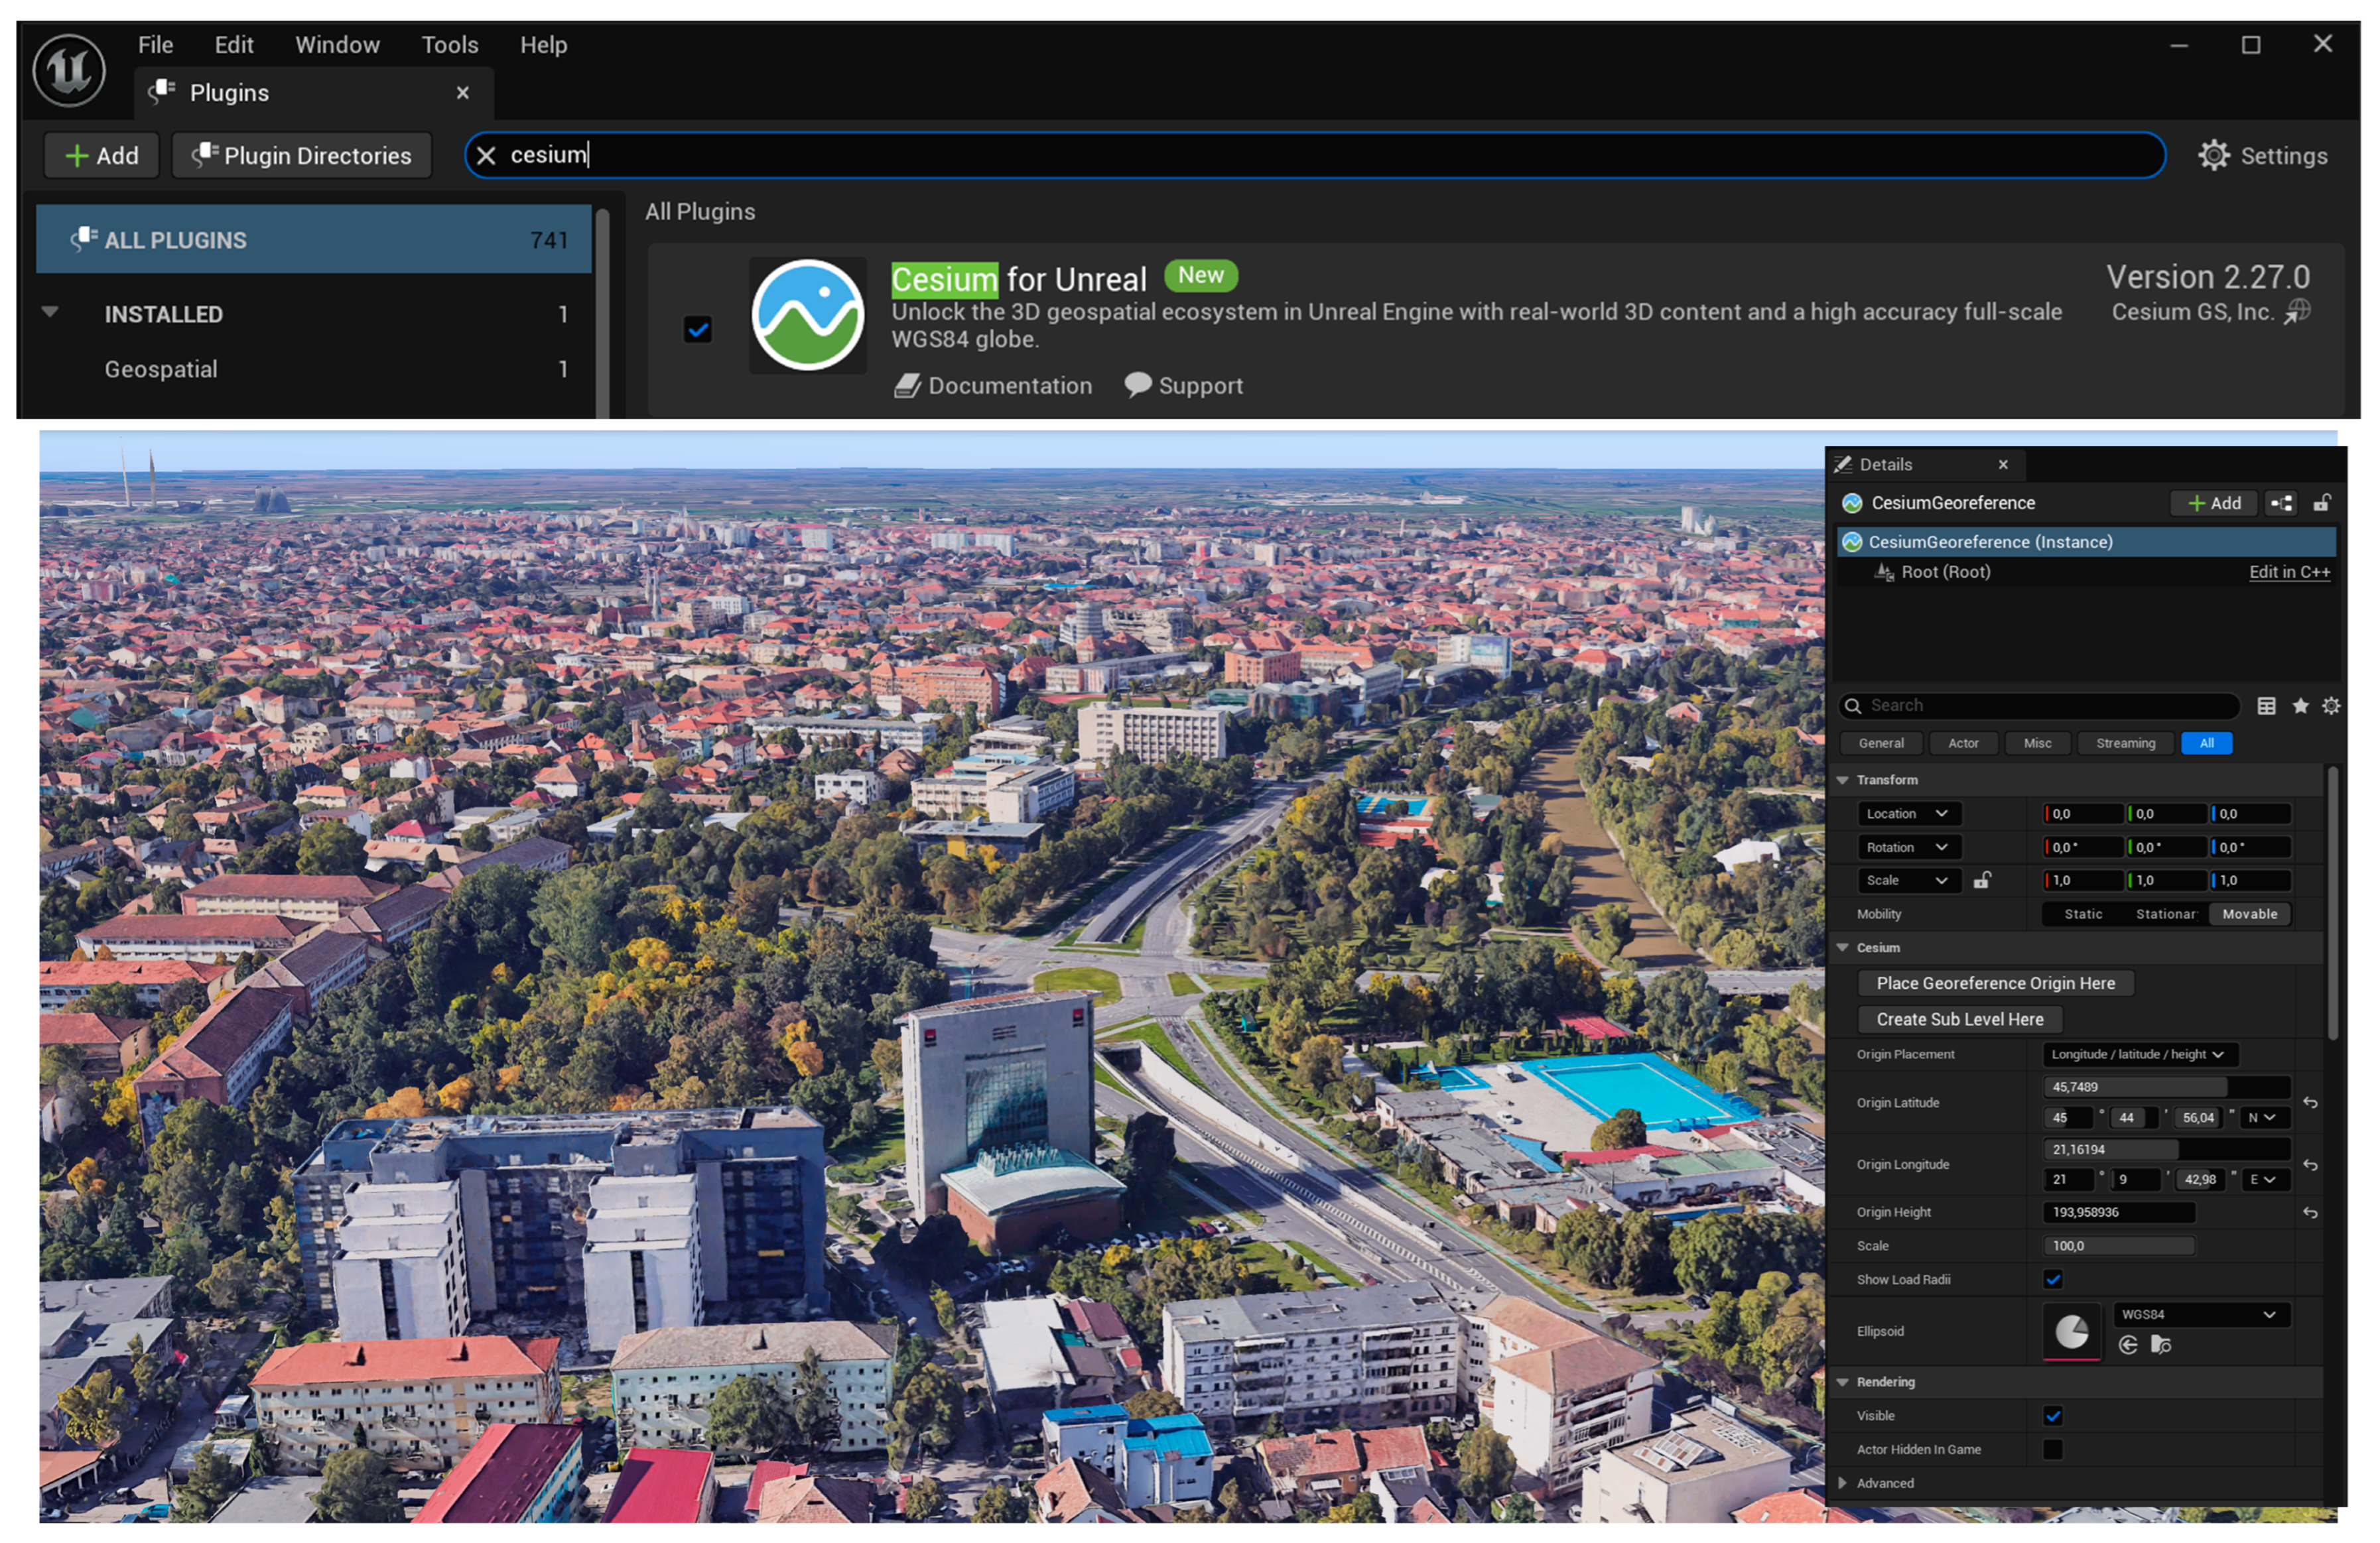Click the Origin Longitude decimal value slider
This screenshot has width=2380, height=1543.
(x=2166, y=1149)
